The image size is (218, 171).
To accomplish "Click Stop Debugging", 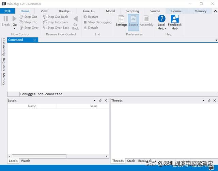I will tap(98, 22).
